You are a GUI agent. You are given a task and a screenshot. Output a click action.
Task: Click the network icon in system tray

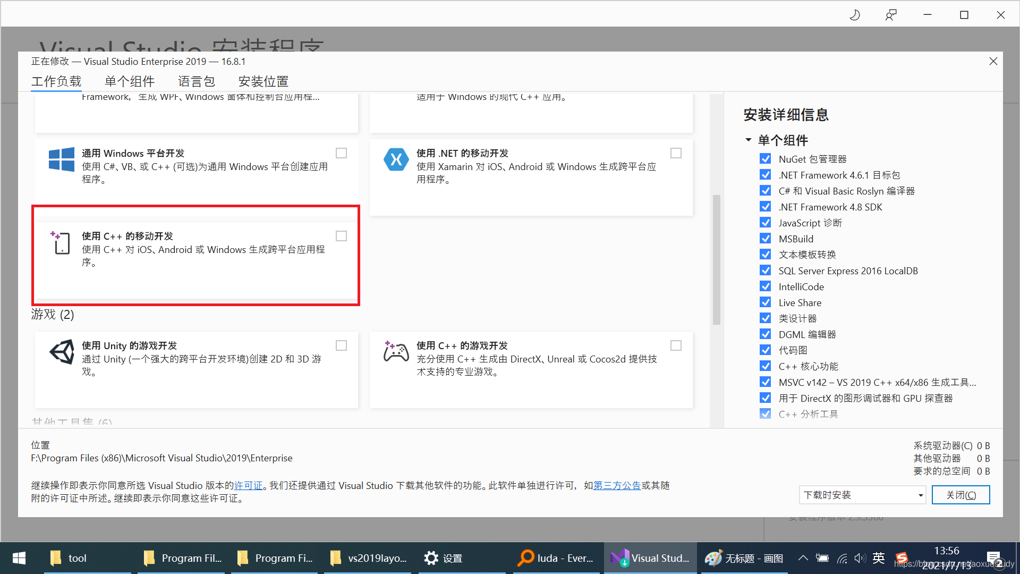point(842,558)
